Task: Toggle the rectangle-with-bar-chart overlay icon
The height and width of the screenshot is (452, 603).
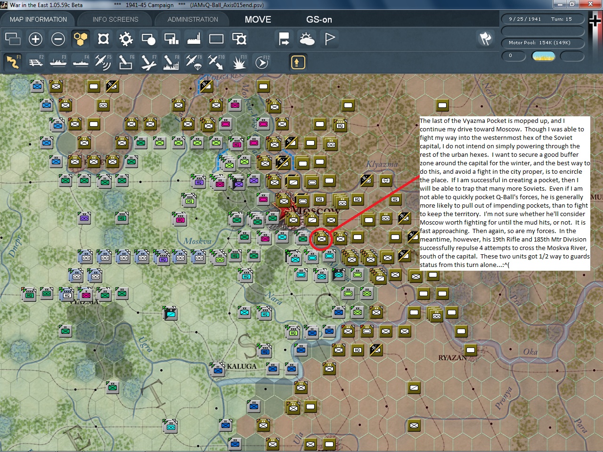Action: (171, 39)
